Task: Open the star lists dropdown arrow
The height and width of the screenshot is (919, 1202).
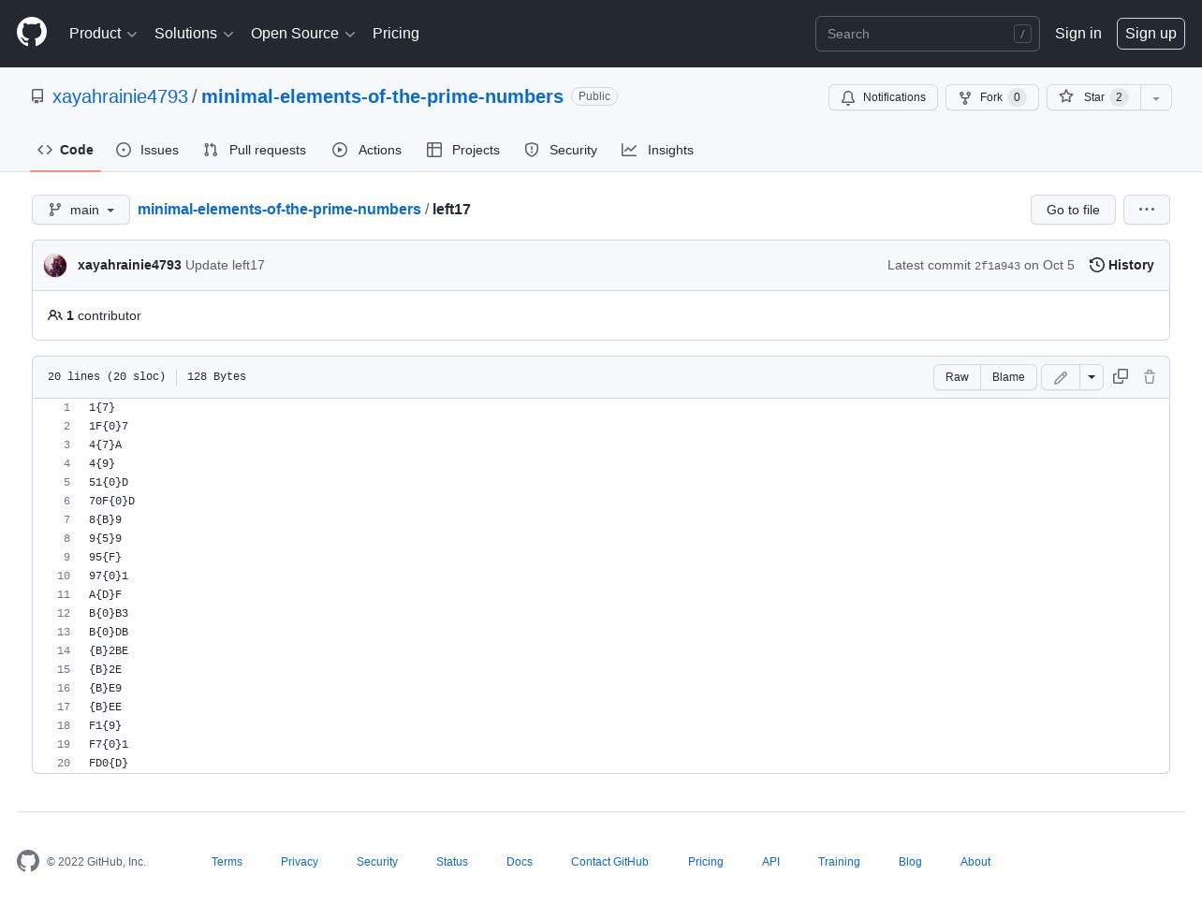Action: (1156, 97)
